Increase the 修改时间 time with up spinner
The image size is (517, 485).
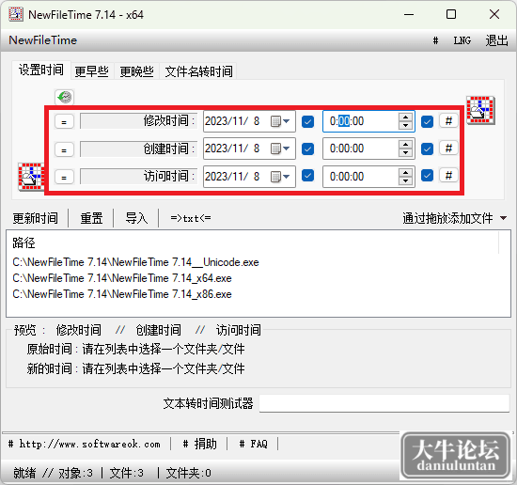click(405, 117)
